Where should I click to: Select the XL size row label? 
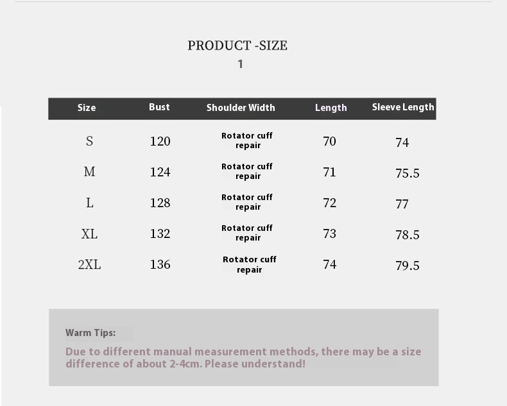click(x=89, y=233)
